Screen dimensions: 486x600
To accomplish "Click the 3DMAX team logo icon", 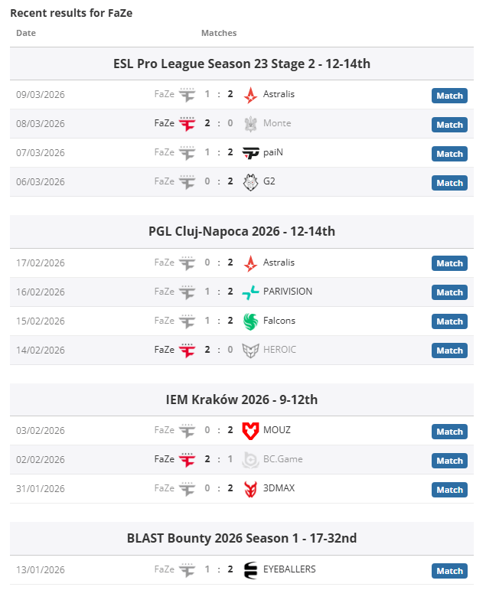I will coord(250,488).
